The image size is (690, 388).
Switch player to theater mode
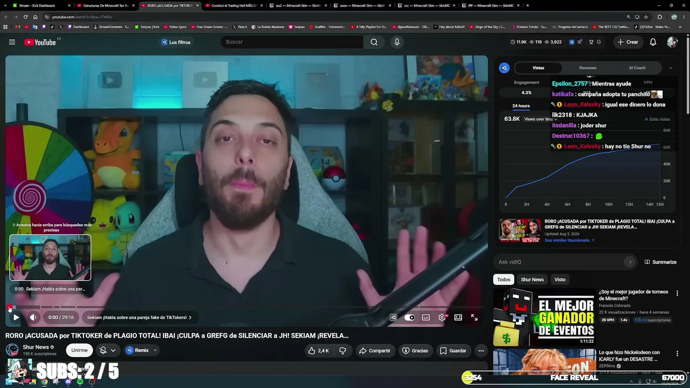tap(458, 317)
